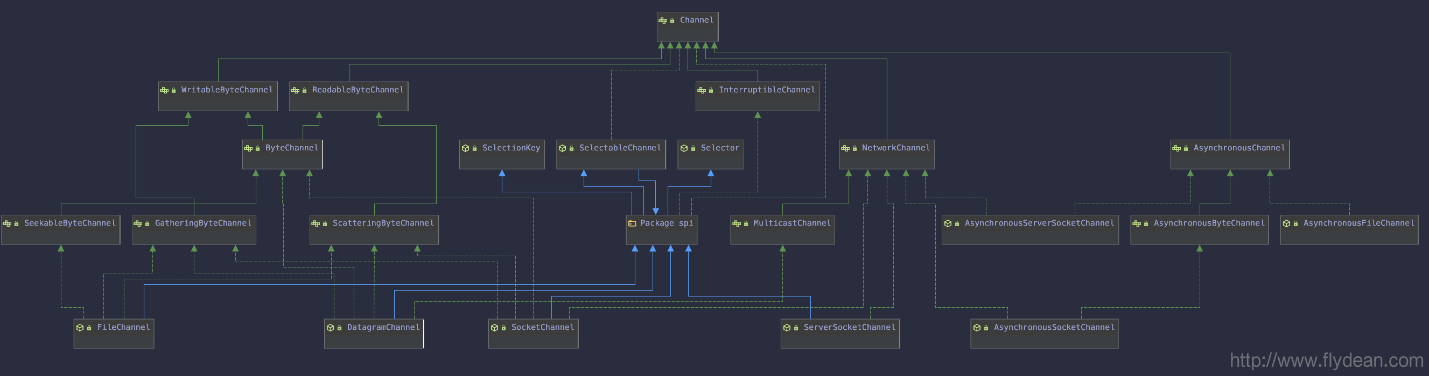
Task: Click the interface icon on MulticastChannel node
Action: point(737,223)
